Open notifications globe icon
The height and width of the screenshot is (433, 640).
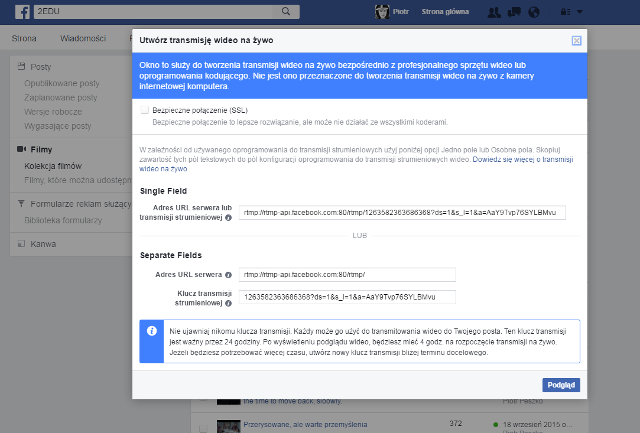534,12
